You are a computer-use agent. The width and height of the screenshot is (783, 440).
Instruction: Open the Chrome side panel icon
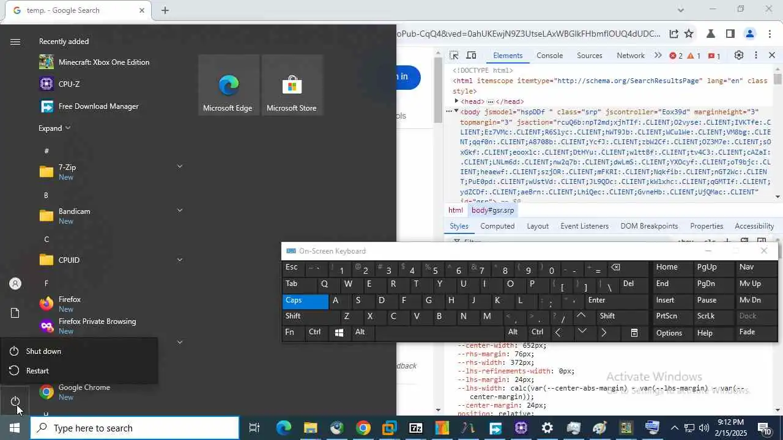point(730,34)
